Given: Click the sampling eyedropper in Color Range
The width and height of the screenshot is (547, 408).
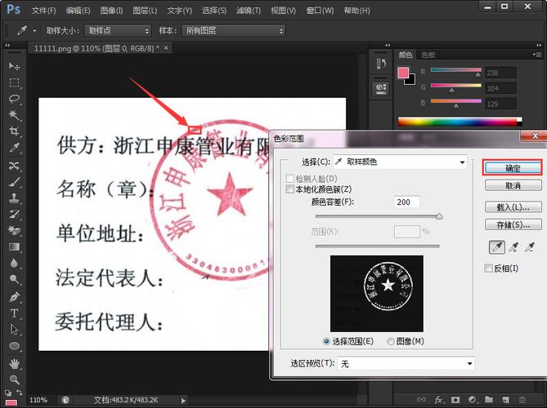Looking at the screenshot, I should 497,247.
